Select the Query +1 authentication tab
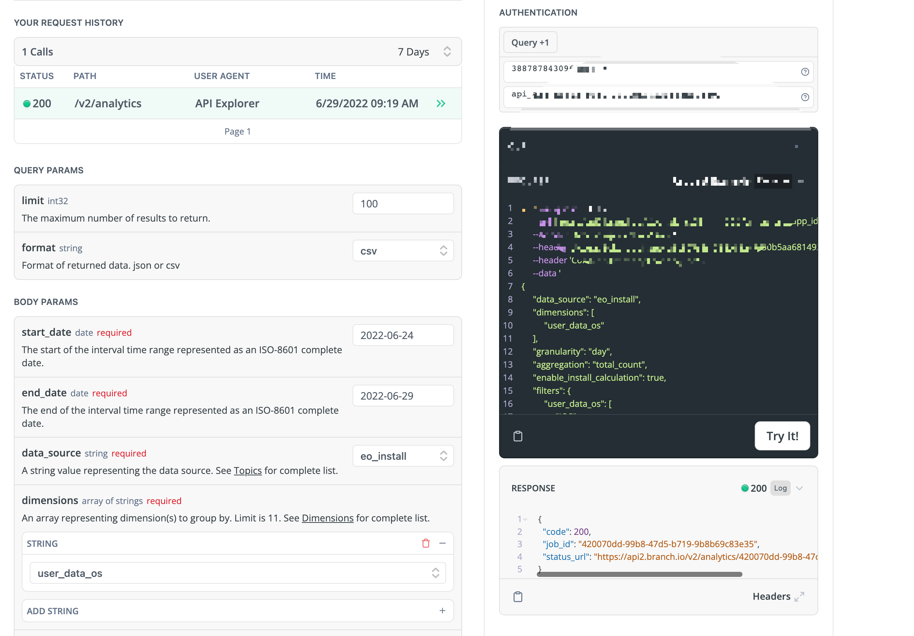 [x=530, y=42]
